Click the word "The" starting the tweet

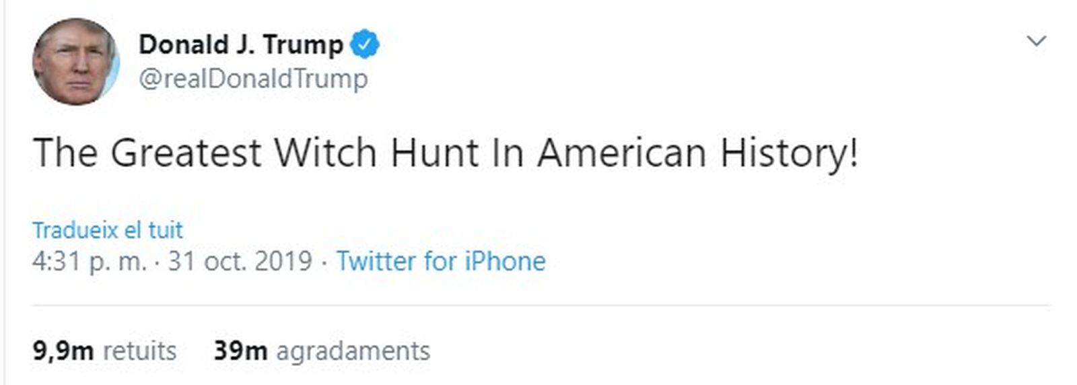pos(65,153)
